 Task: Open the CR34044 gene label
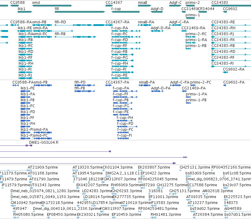[206, 9]
